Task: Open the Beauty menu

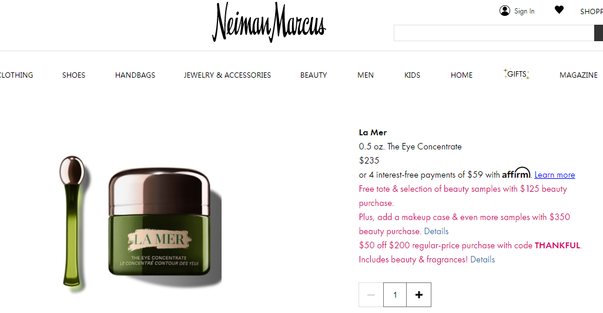Action: click(x=313, y=75)
